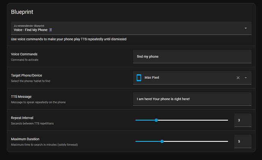
Task: Expand the blueprint selector dropdown arrow
Action: (246, 28)
